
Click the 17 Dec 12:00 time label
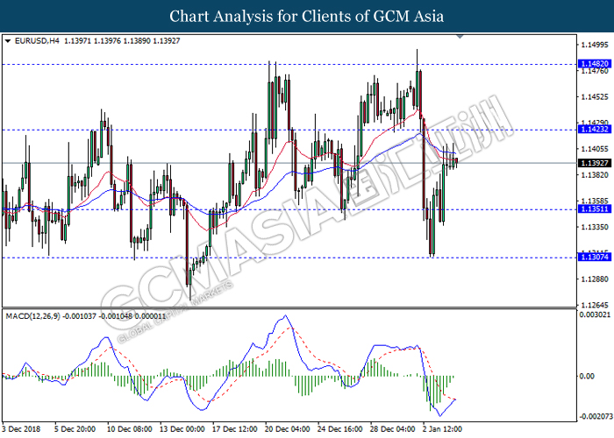coord(234,429)
